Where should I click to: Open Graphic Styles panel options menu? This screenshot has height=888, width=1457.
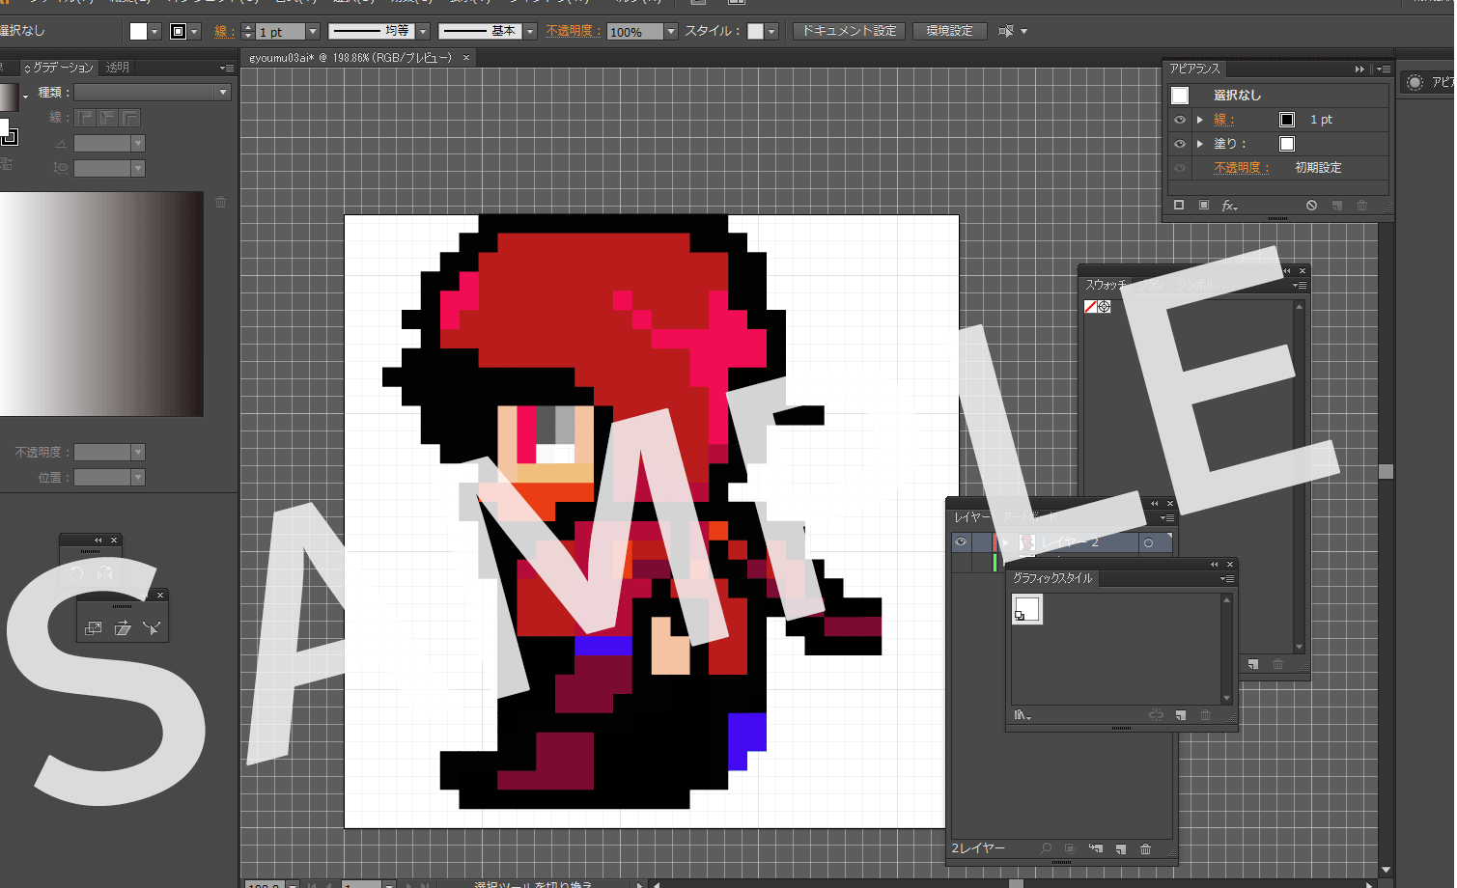click(x=1227, y=579)
